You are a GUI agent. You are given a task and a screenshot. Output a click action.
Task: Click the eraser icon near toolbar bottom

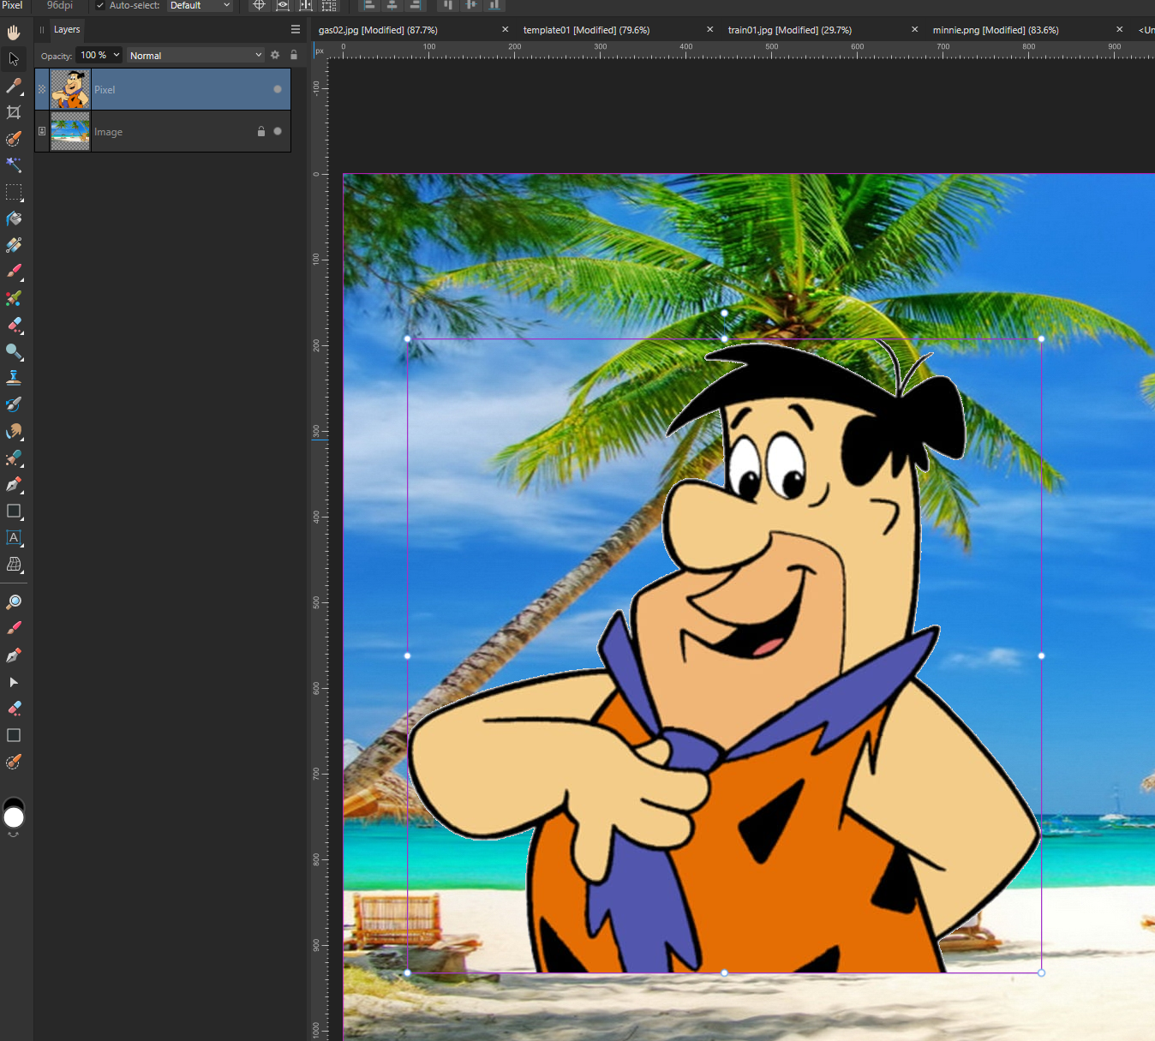(x=14, y=709)
